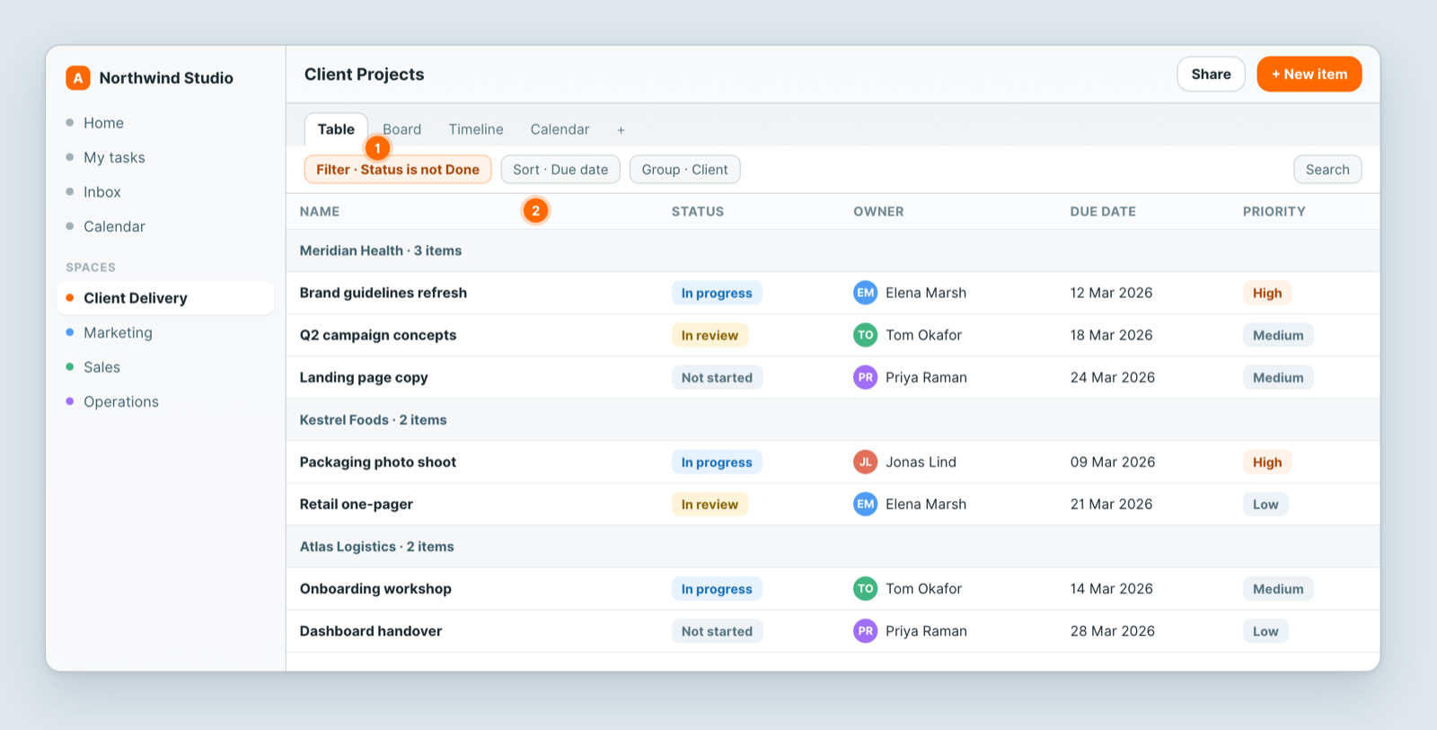
Task: Click the Priority column header
Action: click(x=1274, y=212)
